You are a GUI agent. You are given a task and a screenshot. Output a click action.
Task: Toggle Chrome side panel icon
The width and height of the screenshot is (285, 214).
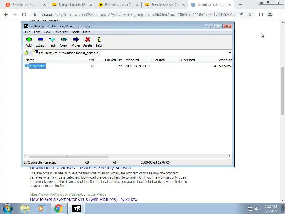[x=261, y=14]
